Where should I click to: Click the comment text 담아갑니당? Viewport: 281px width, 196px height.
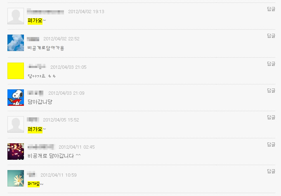40,102
